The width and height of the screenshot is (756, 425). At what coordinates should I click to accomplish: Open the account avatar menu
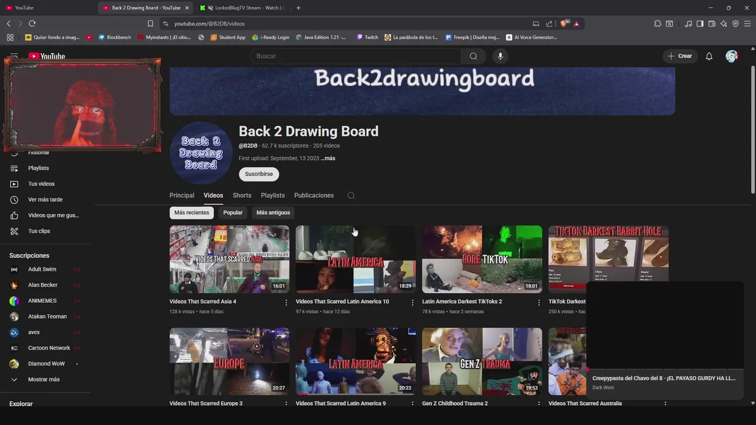tap(732, 56)
